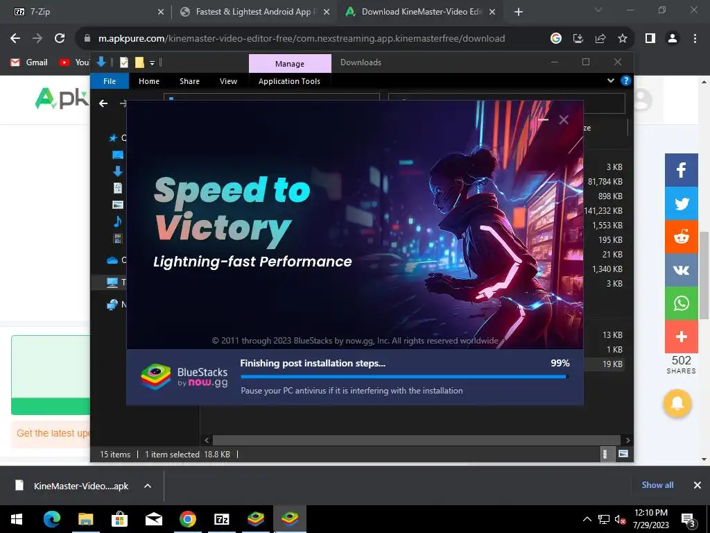Click the yellow notification bell button
This screenshot has height=533, width=710.
tap(677, 403)
